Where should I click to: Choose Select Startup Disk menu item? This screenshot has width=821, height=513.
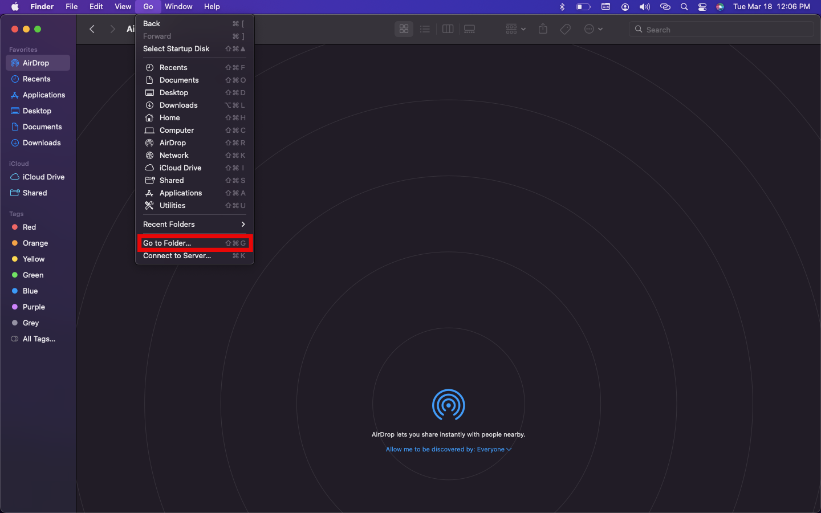(194, 48)
